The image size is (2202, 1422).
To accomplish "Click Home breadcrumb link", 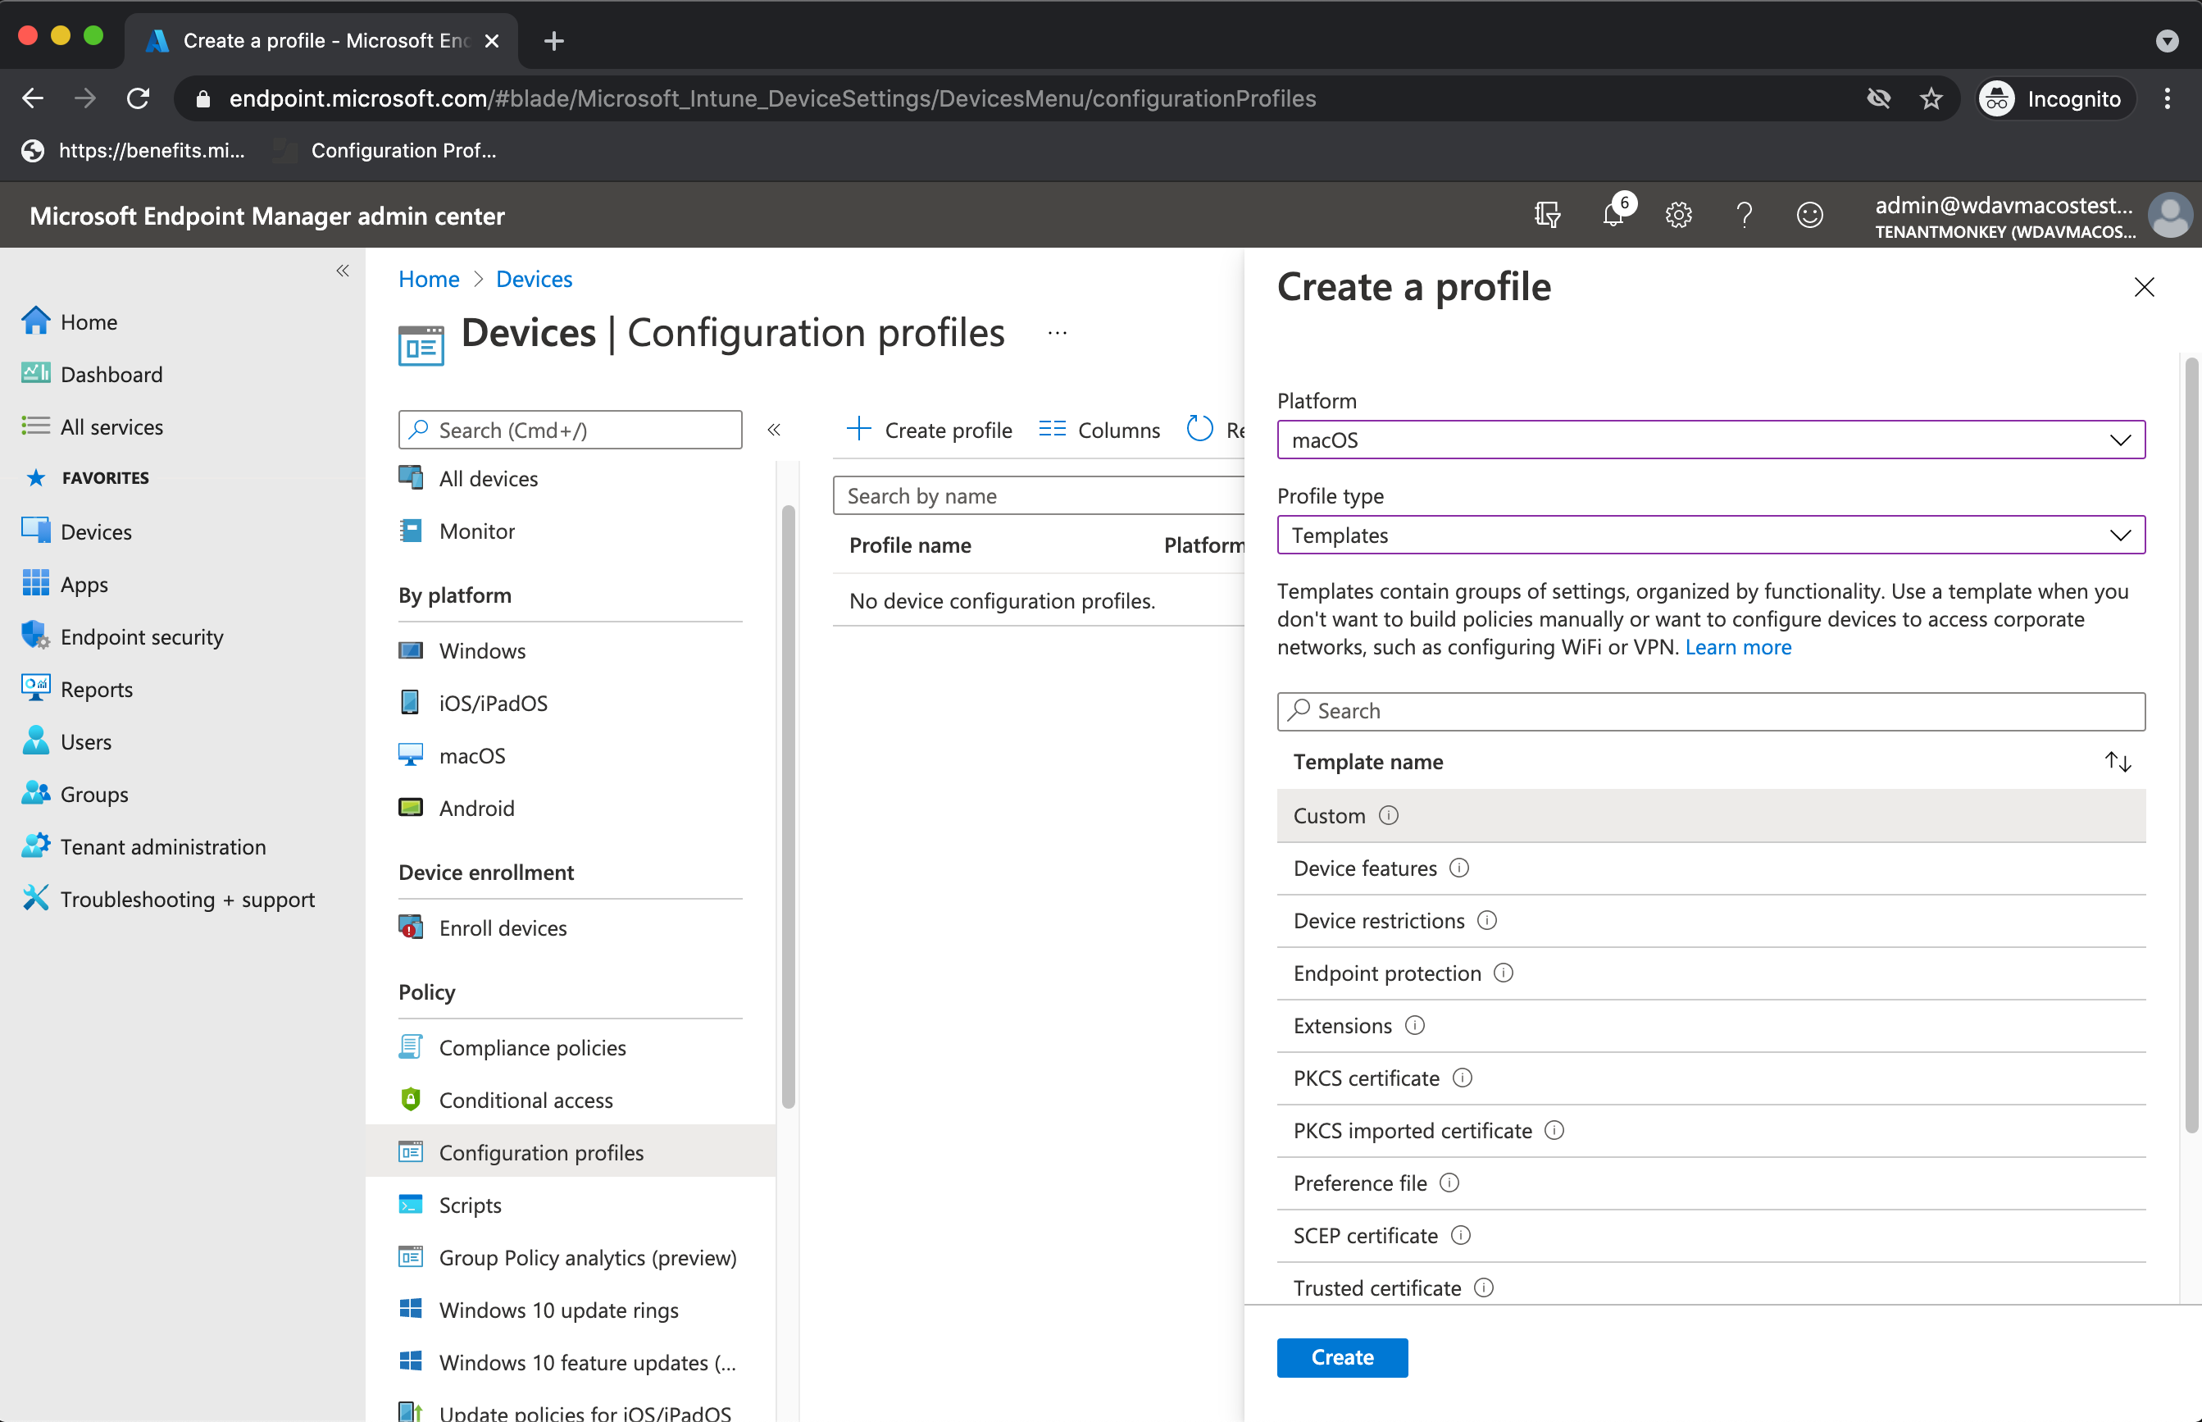I will pos(429,279).
